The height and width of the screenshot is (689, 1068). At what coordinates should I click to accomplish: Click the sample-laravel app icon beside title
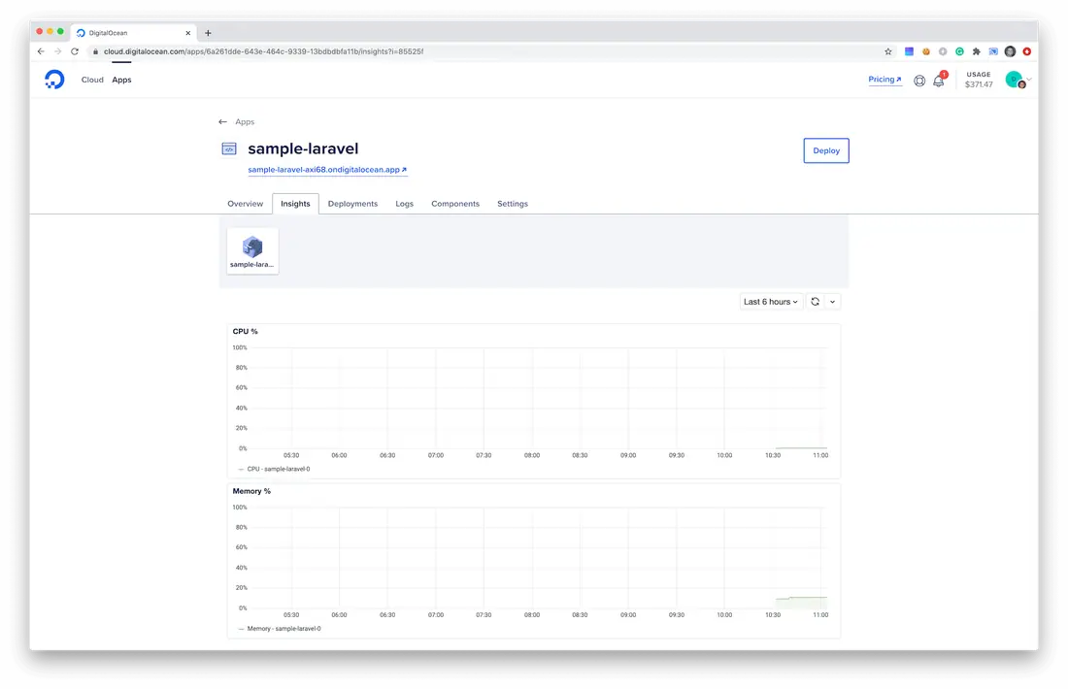[229, 149]
